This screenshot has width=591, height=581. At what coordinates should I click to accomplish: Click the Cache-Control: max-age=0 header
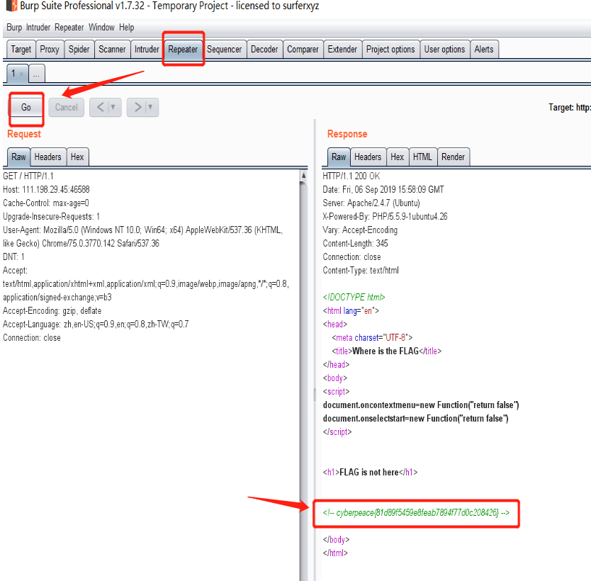(x=46, y=203)
